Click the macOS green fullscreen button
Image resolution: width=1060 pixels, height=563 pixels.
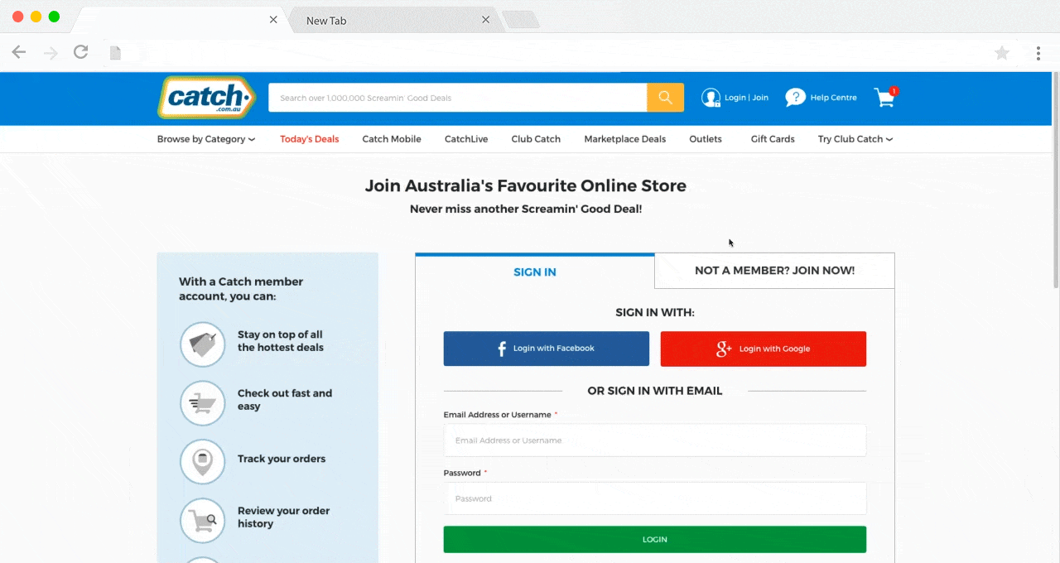[54, 17]
